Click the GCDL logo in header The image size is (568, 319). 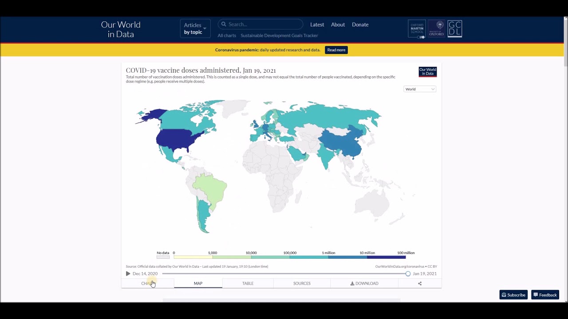[454, 29]
